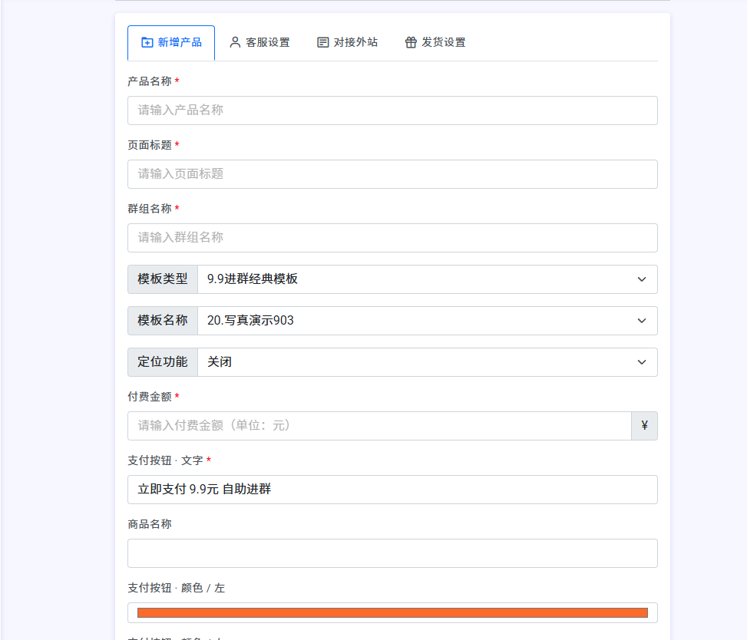Click the person icon beside 客服设置
747x640 pixels.
pos(235,42)
